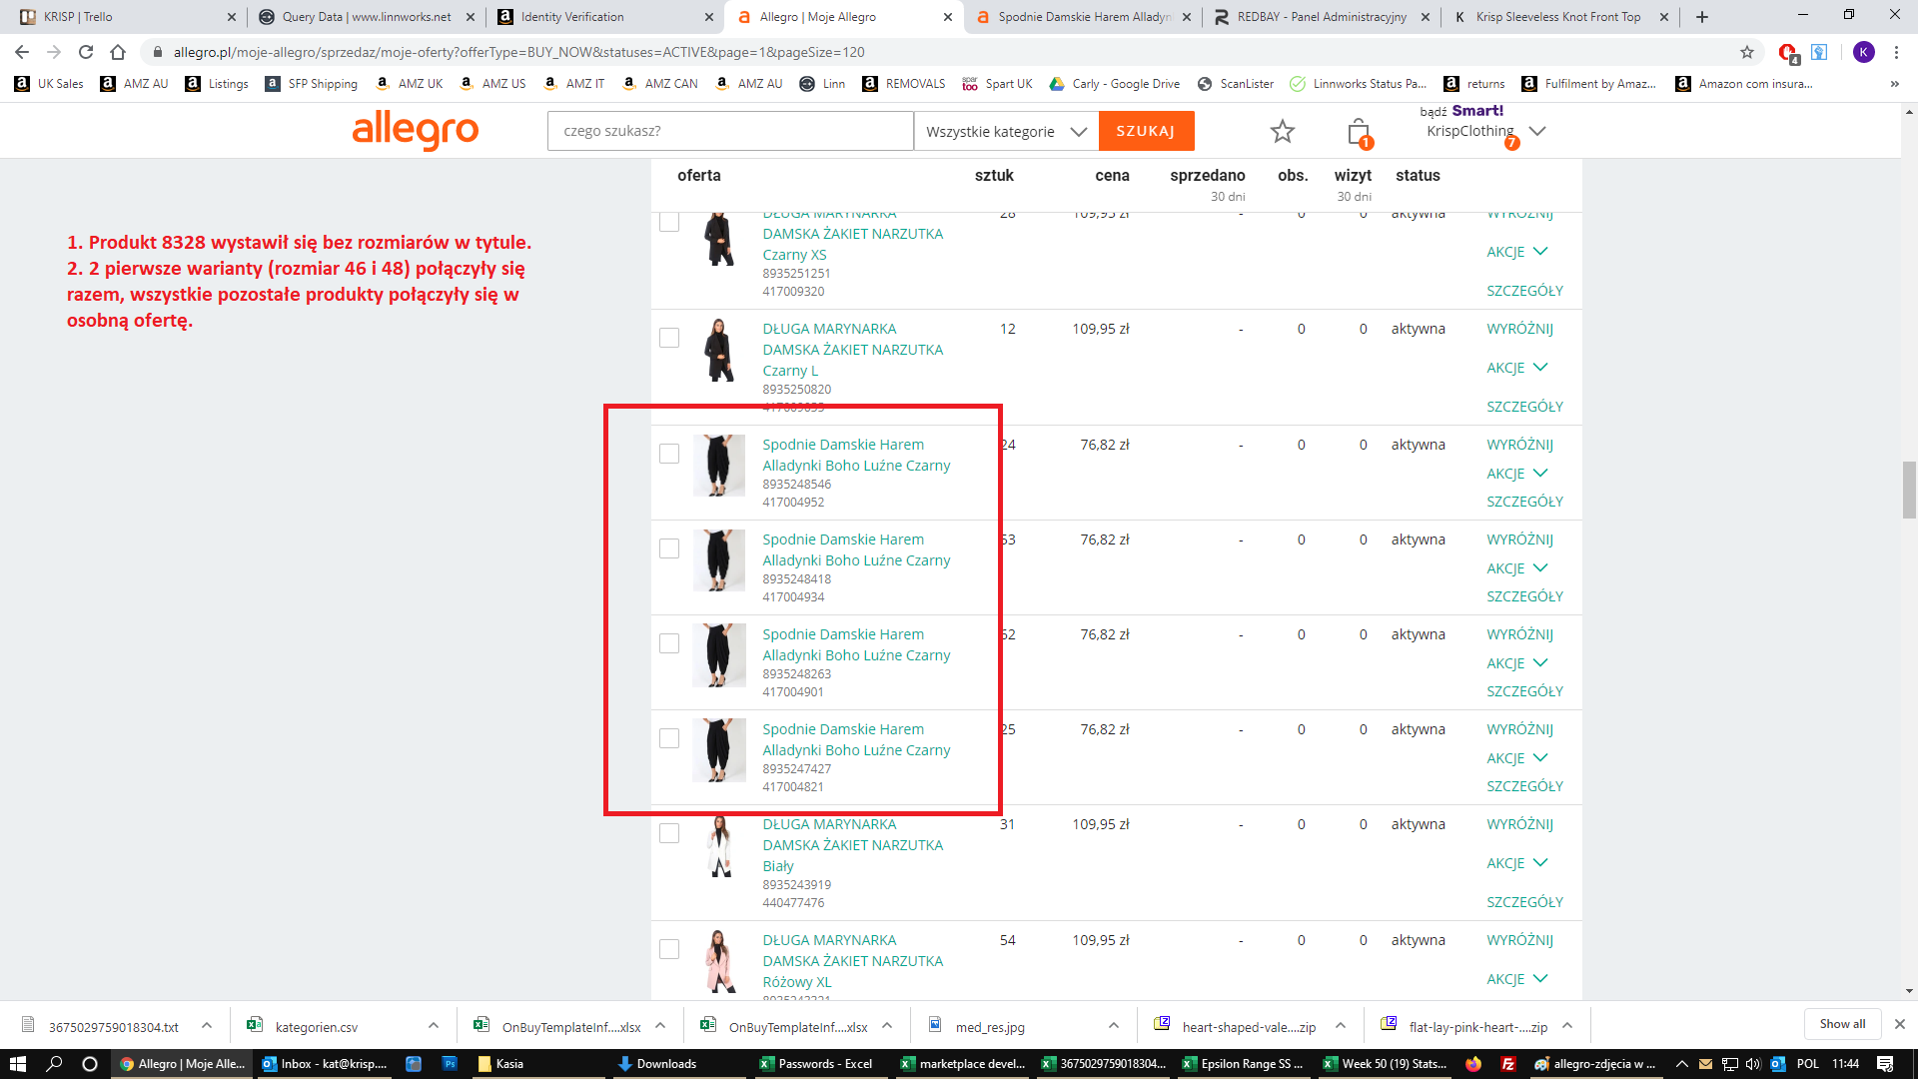Select checkbox for Czarny L jacket offer

click(x=669, y=338)
